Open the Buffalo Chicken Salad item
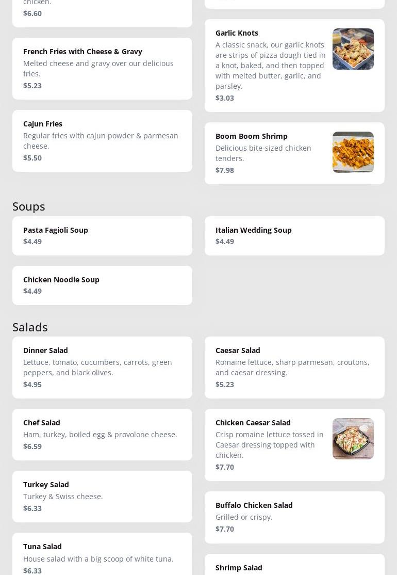397x575 pixels. tap(294, 517)
